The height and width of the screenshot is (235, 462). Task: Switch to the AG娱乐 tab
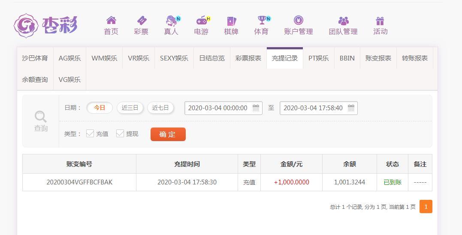click(x=69, y=58)
